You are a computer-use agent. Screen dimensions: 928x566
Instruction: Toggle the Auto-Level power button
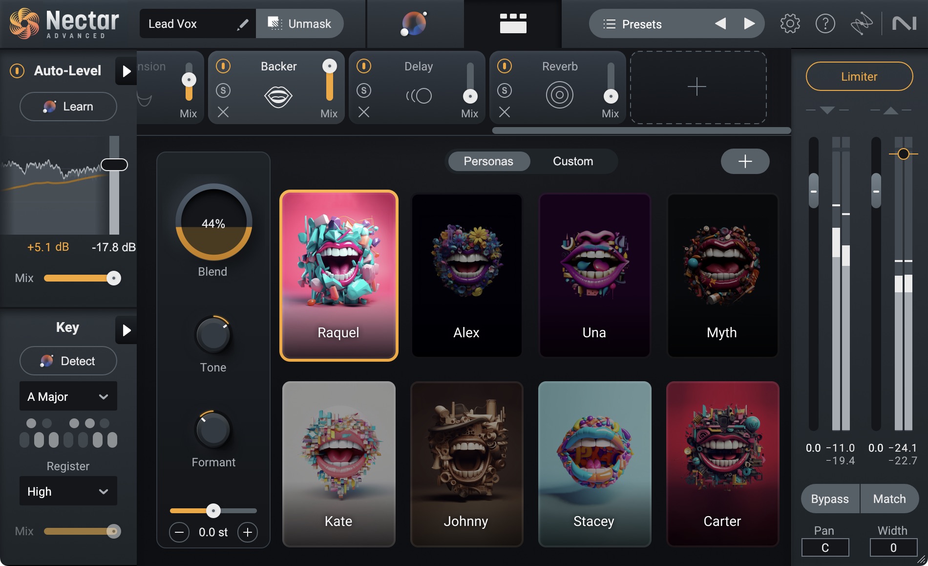coord(17,70)
